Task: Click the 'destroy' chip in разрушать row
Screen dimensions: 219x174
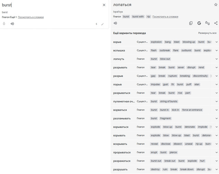Action: point(155,170)
